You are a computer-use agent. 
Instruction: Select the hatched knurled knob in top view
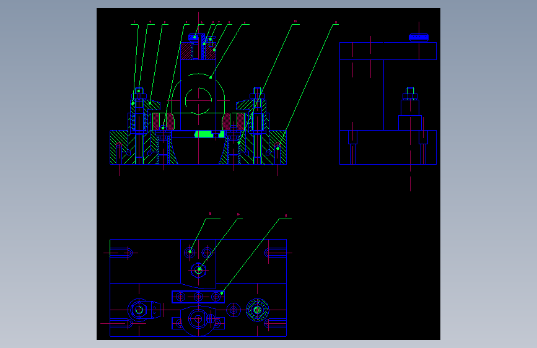coord(258,310)
